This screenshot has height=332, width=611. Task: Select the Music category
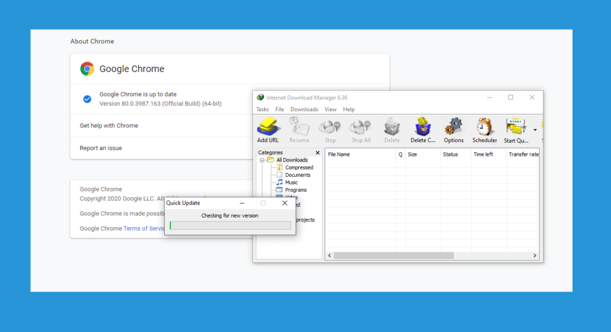291,182
